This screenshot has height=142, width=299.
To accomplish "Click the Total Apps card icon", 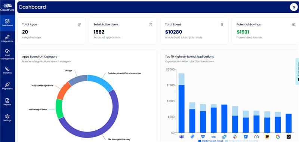I will 79,24.
